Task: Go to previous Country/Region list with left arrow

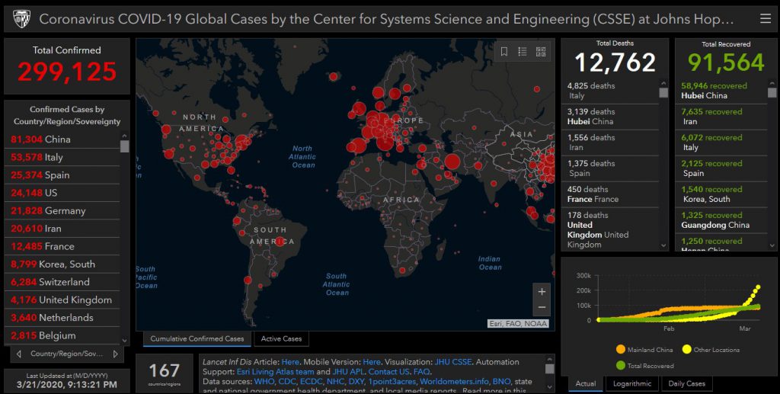Action: click(x=19, y=354)
